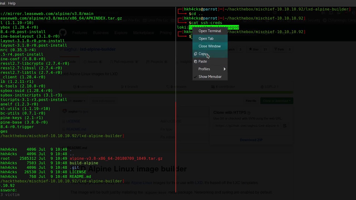This screenshot has width=356, height=200.
Task: Click the 'LICENSE' entry in terminal listing
Action: point(78,172)
